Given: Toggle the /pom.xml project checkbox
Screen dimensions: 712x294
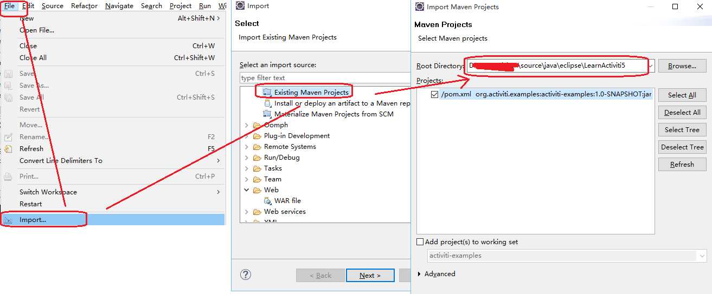Looking at the screenshot, I should (434, 94).
